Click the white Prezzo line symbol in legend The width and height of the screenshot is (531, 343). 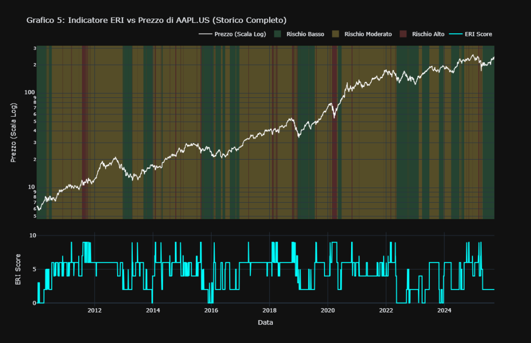click(x=206, y=34)
